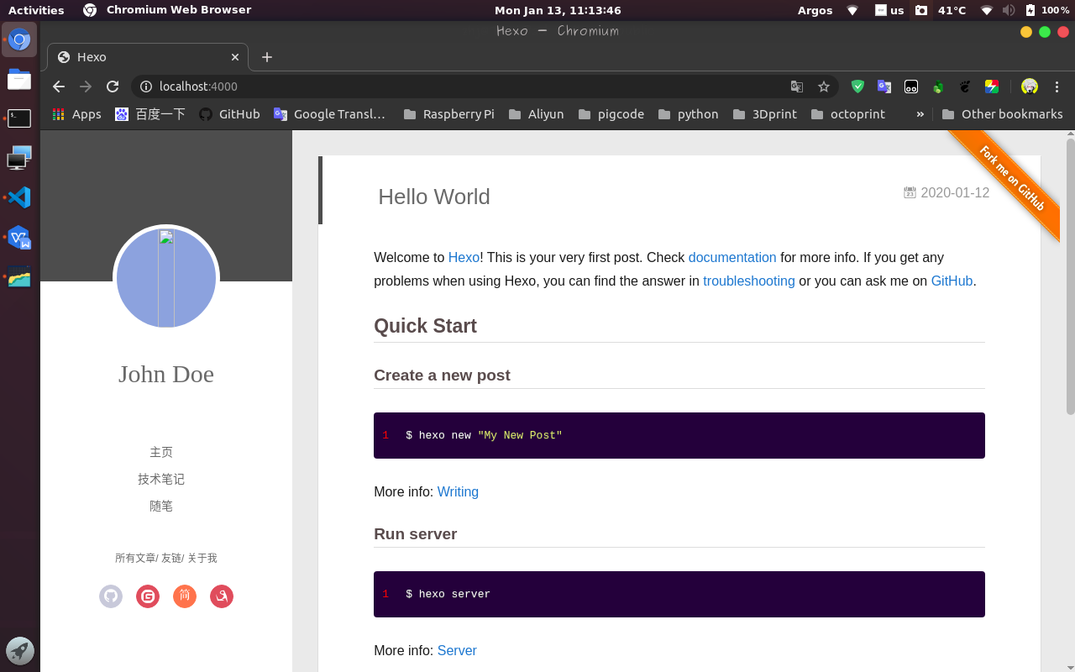The width and height of the screenshot is (1075, 672).
Task: Click the green cubes extension icon
Action: tap(938, 87)
